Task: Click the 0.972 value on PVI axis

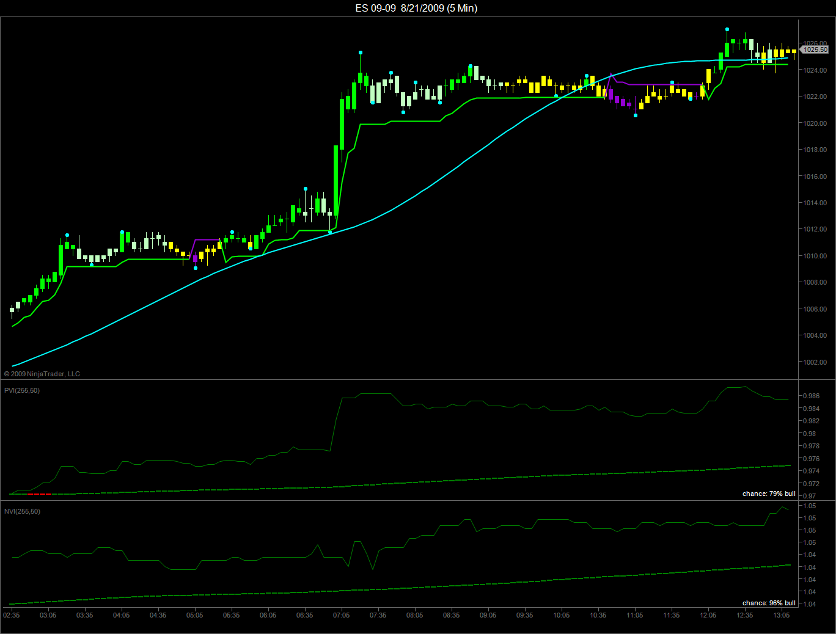Action: (811, 484)
